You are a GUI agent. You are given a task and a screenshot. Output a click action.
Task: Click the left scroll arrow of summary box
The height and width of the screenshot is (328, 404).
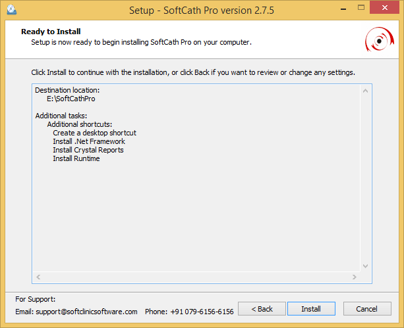point(38,277)
